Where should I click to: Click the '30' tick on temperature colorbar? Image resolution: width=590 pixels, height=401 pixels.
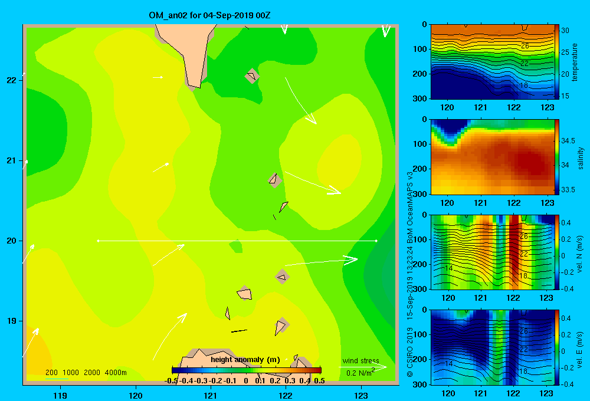click(x=565, y=31)
